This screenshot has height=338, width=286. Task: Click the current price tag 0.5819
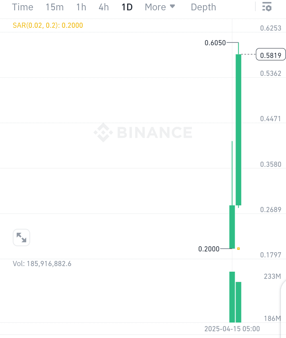[x=271, y=54]
